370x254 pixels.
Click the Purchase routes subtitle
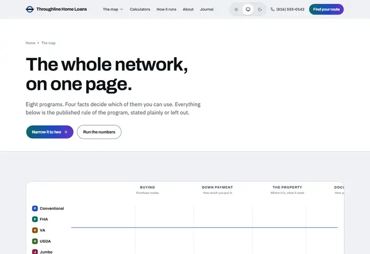[x=148, y=193]
